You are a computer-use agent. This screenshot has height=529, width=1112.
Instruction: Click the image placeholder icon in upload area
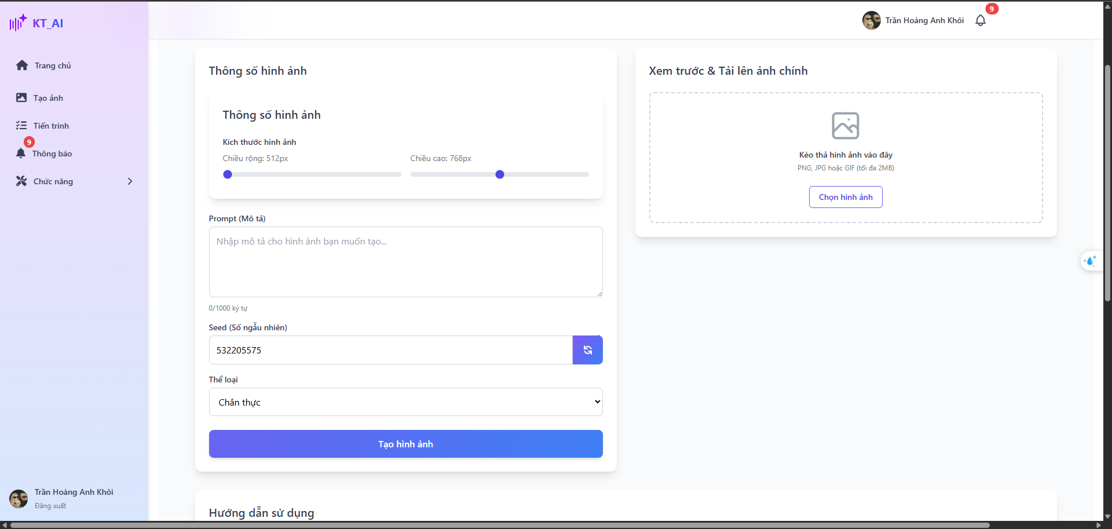845,126
